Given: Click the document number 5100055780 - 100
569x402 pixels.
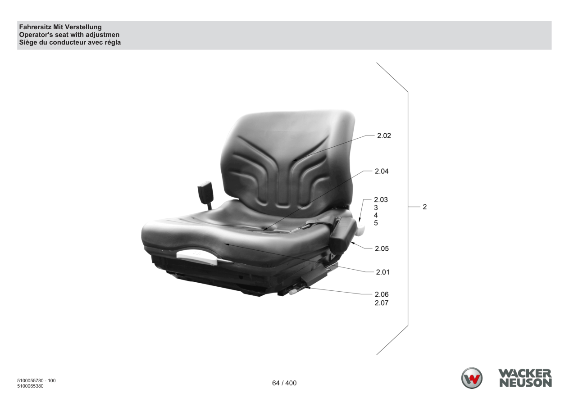Looking at the screenshot, I should click(36, 381).
